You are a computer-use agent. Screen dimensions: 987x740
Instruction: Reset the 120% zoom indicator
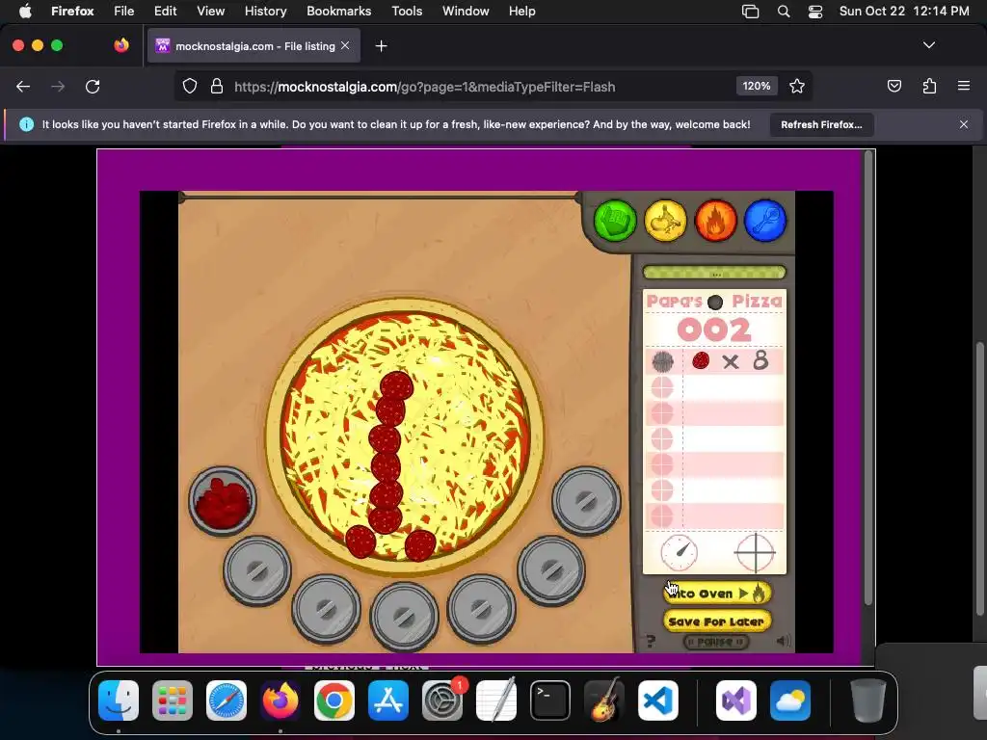pos(757,86)
